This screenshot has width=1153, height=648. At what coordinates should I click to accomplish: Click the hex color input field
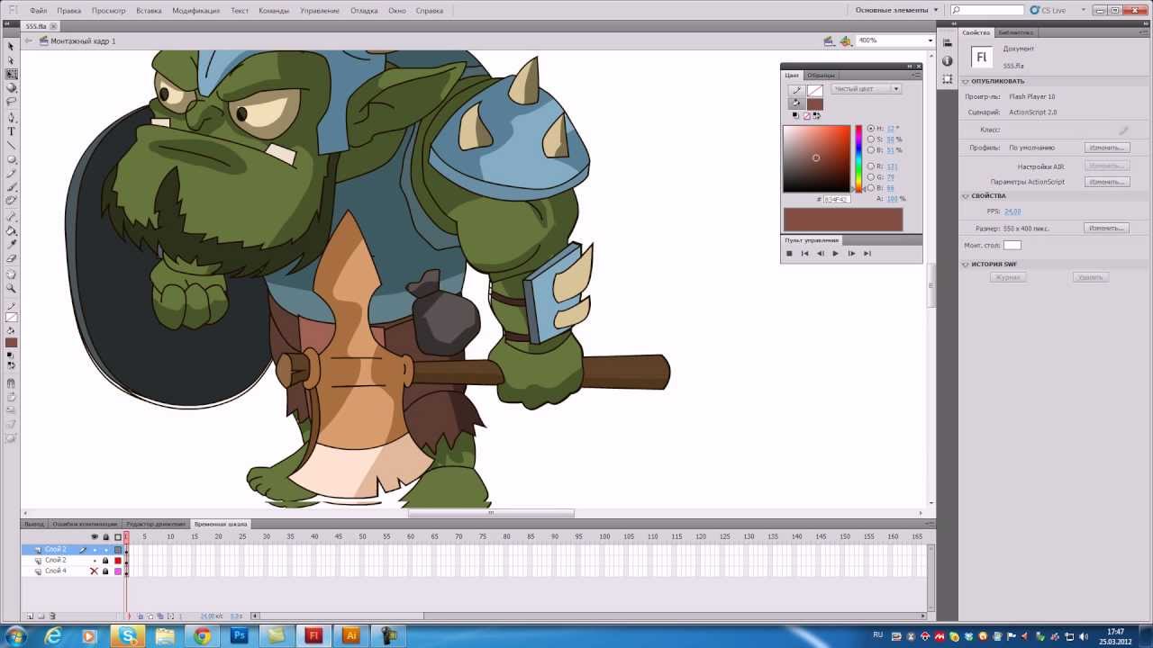click(x=836, y=199)
